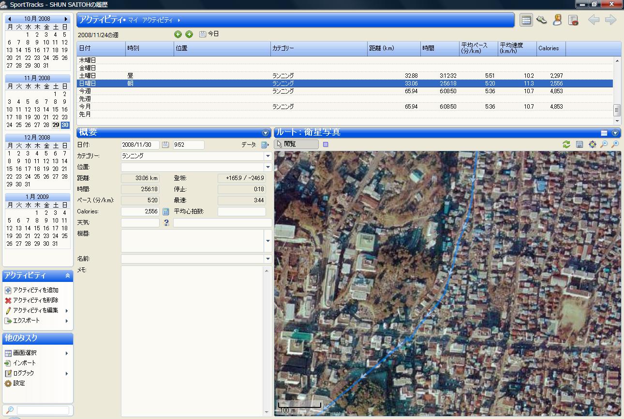The height and width of the screenshot is (419, 624).
Task: Toggle the route map split layout icon
Action: point(604,133)
